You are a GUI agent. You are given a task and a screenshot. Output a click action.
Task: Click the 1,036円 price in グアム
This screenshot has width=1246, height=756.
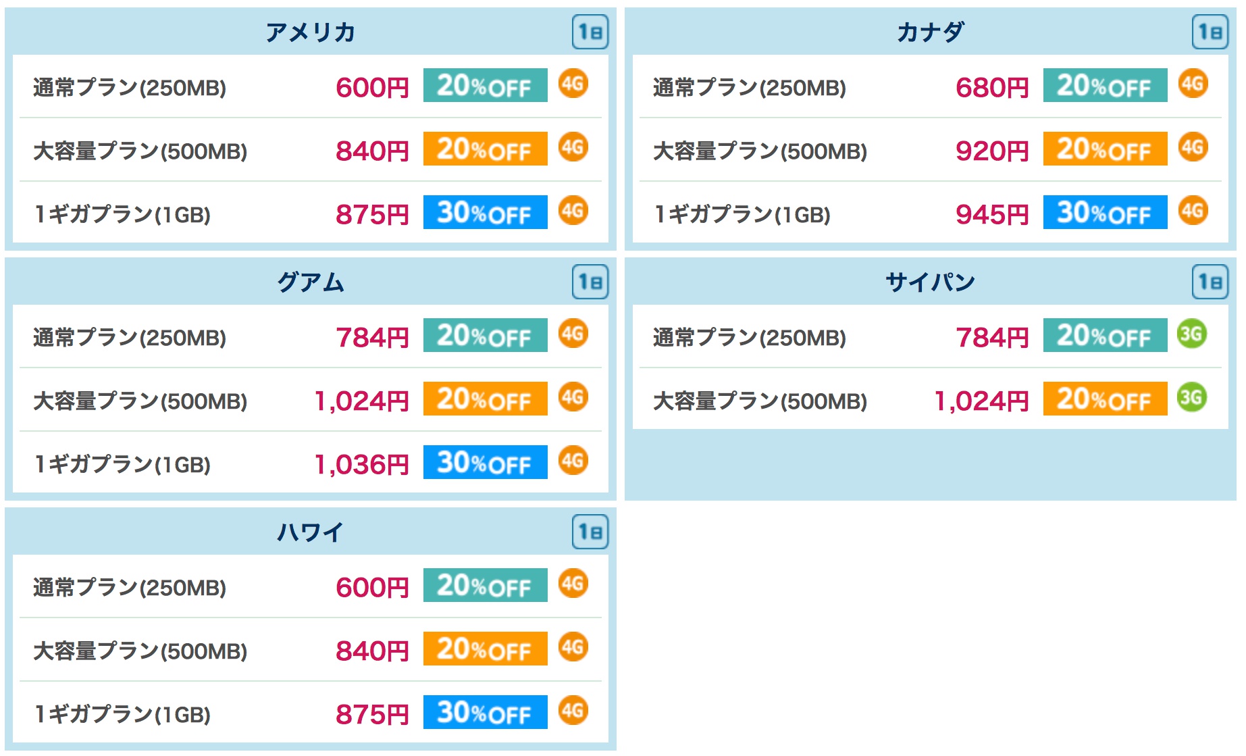(x=362, y=465)
